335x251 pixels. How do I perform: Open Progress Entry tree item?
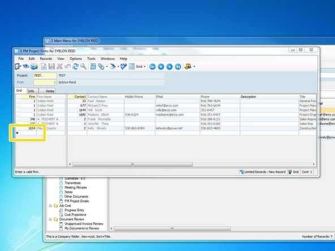tap(74, 210)
